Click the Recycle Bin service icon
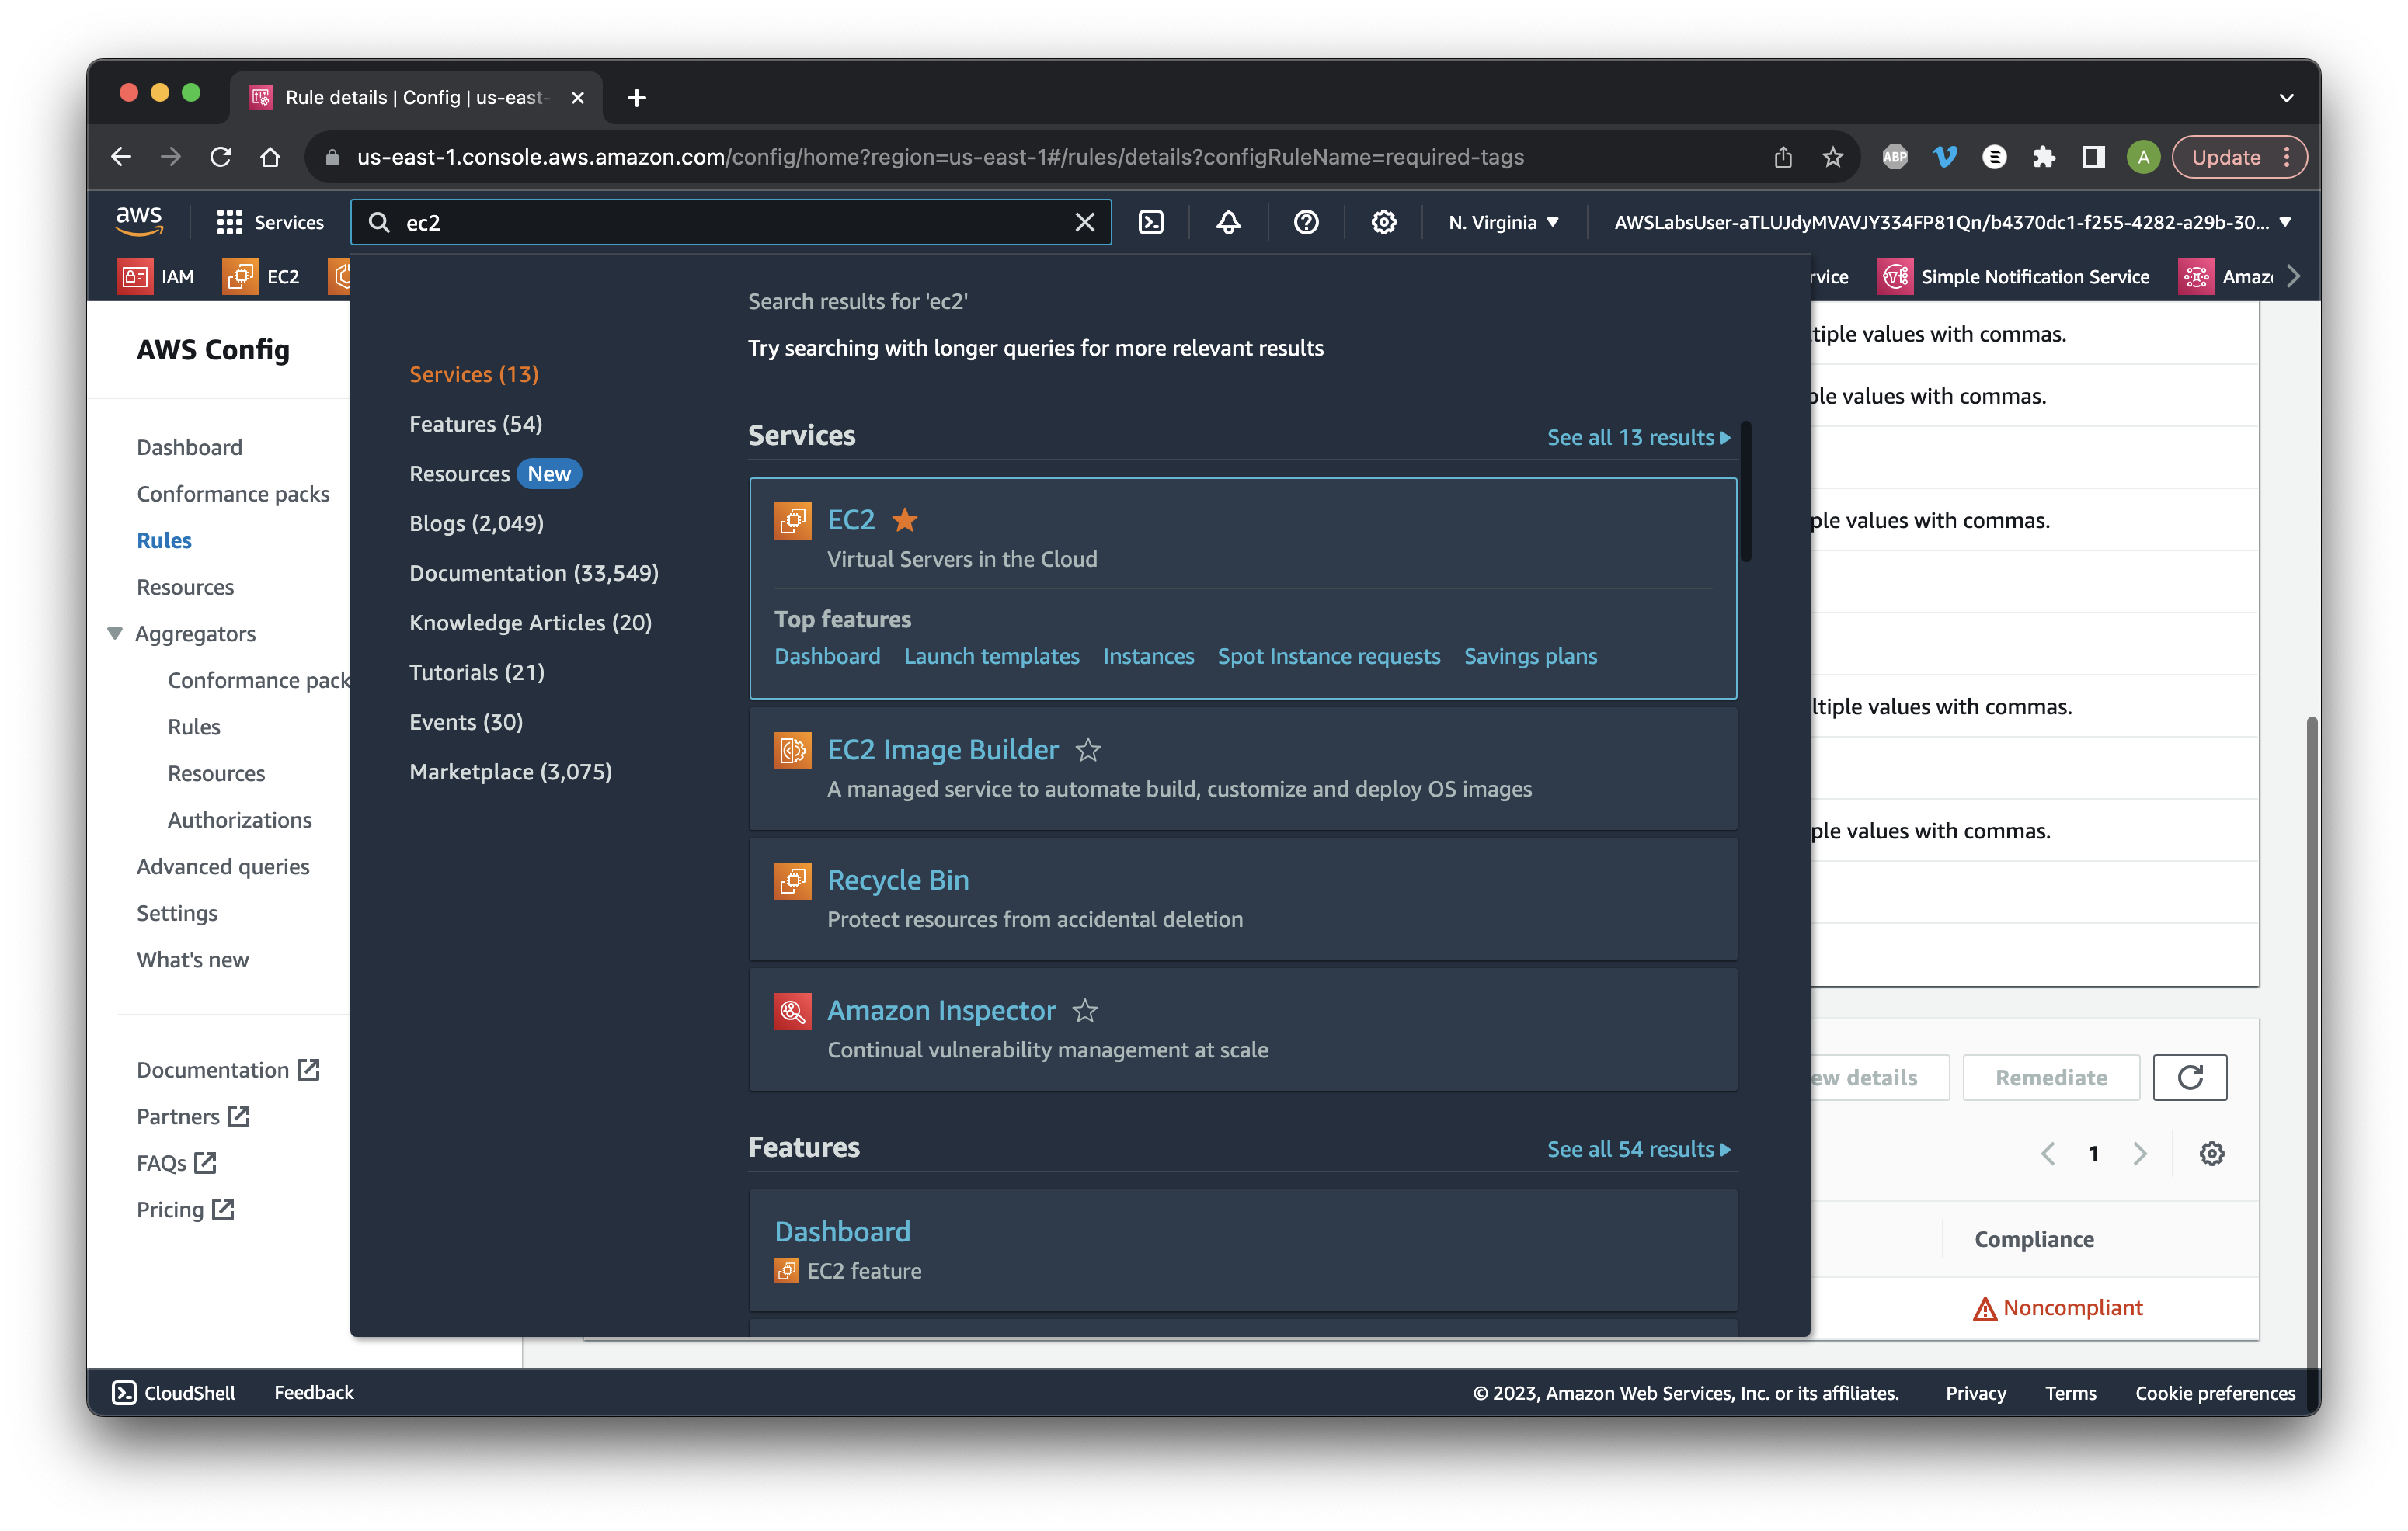The width and height of the screenshot is (2408, 1531). tap(792, 880)
